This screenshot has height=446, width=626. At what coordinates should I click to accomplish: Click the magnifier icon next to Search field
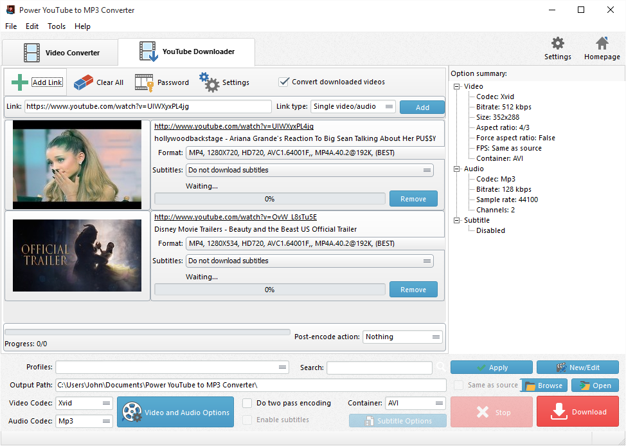tap(441, 366)
